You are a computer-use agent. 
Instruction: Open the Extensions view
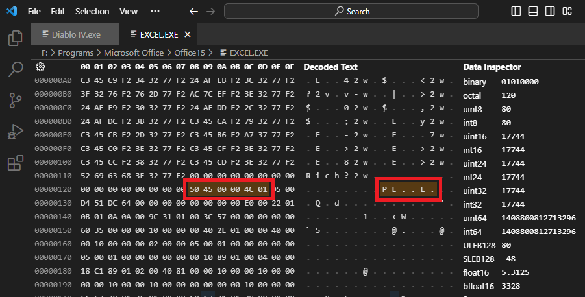click(x=16, y=163)
